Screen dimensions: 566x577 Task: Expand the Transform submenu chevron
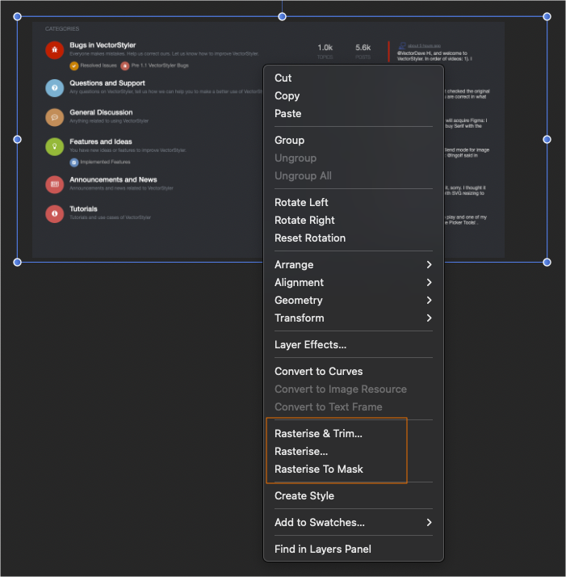[x=429, y=318]
